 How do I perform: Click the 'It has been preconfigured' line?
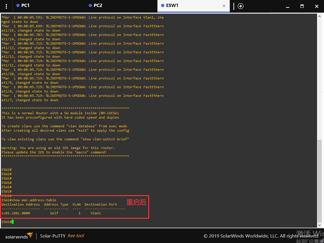click(60, 117)
